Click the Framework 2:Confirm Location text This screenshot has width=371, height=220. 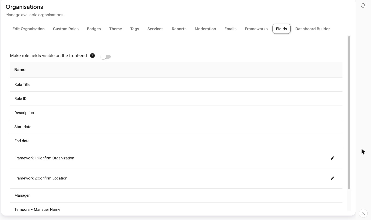pyautogui.click(x=41, y=178)
